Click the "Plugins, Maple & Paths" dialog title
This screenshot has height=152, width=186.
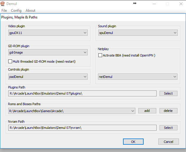pos(19,17)
